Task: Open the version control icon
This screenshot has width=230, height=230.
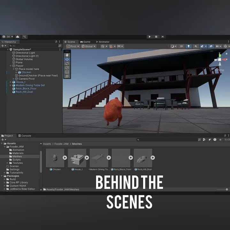Action: (24, 37)
